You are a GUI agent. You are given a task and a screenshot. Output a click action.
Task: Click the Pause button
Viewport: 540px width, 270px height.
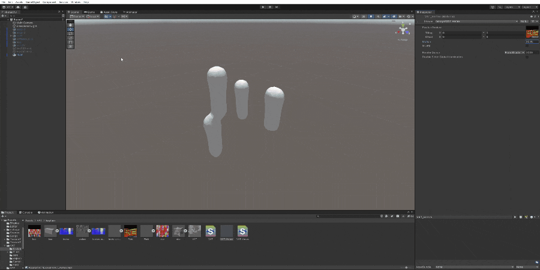pyautogui.click(x=270, y=7)
